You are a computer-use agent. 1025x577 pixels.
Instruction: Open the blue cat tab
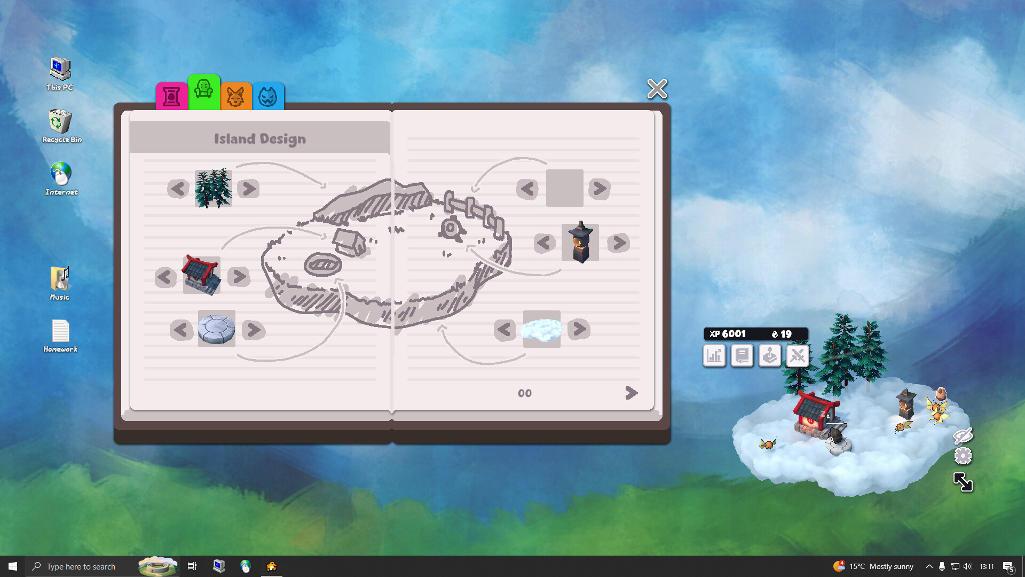(x=268, y=96)
